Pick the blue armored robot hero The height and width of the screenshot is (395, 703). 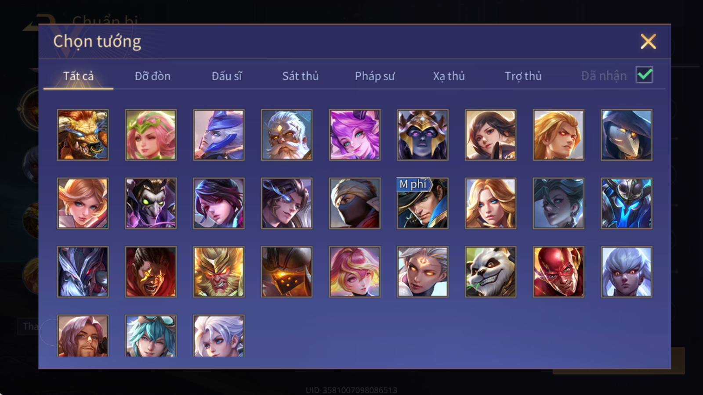coord(627,203)
